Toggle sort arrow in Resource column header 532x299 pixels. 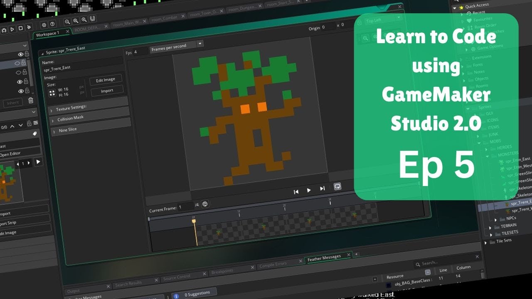coord(428,272)
